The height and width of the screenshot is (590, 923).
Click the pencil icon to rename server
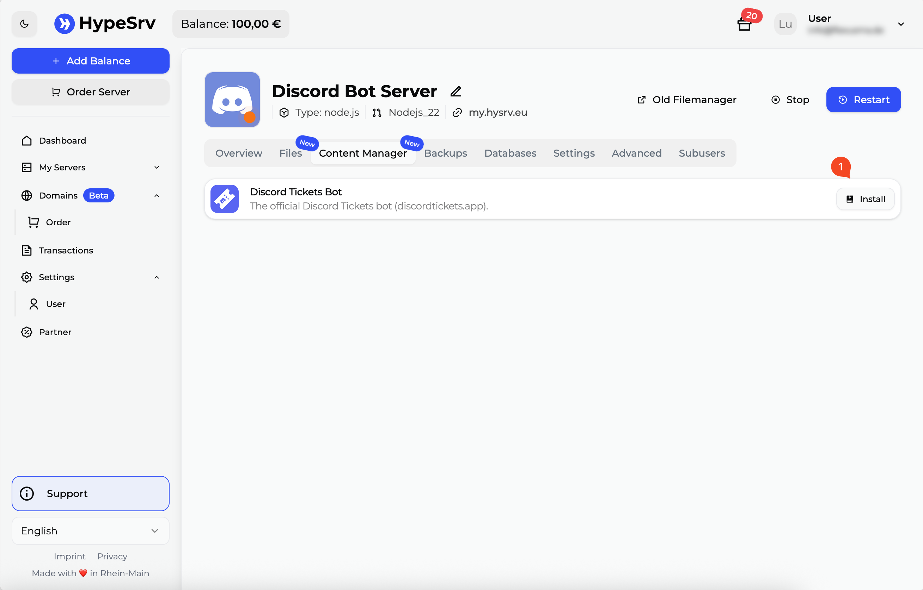(456, 92)
